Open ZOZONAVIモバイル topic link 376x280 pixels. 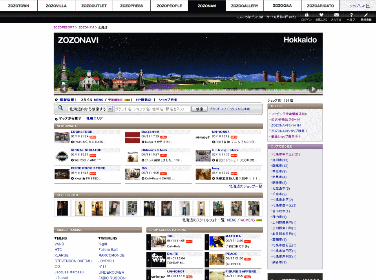[x=286, y=125]
